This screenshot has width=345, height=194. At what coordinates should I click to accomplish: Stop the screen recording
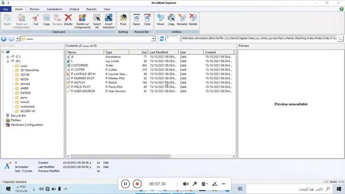pyautogui.click(x=137, y=184)
